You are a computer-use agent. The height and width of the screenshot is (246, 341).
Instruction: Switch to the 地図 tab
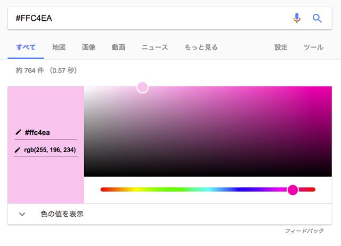tap(59, 47)
